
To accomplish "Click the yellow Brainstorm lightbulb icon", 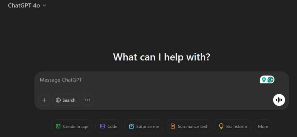I will pyautogui.click(x=221, y=126).
